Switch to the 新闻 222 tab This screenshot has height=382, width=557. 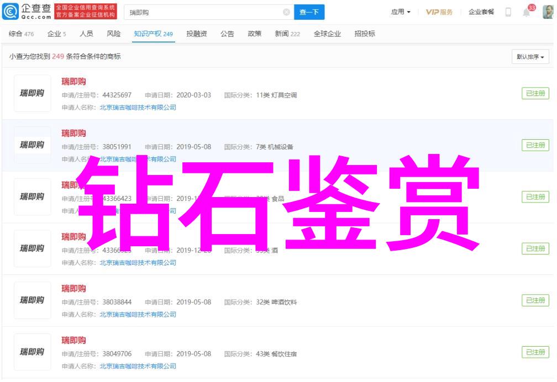click(287, 34)
